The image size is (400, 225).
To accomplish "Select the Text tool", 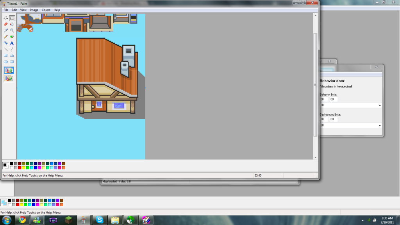I will 12,43.
